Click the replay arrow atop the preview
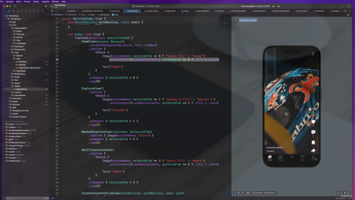 (x=313, y=54)
